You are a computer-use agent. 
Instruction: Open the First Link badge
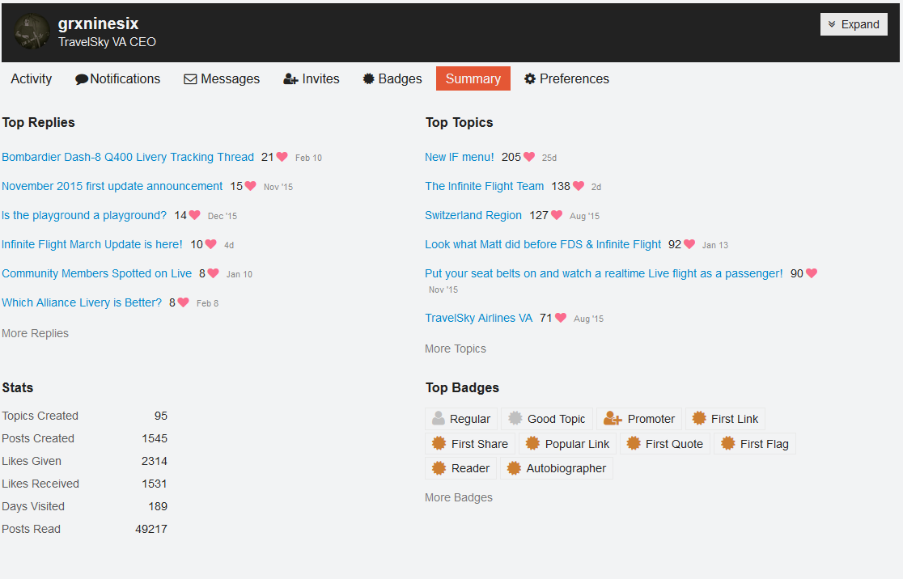pyautogui.click(x=726, y=419)
